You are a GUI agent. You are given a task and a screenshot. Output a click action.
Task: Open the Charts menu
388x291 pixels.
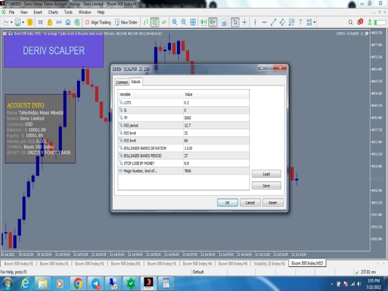click(x=53, y=12)
